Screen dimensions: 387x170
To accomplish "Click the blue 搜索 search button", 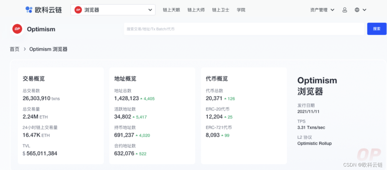I will coord(377,29).
